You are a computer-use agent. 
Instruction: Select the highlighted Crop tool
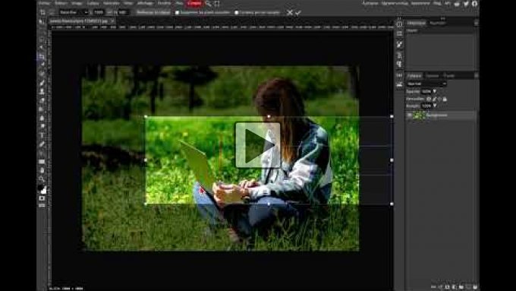42,57
